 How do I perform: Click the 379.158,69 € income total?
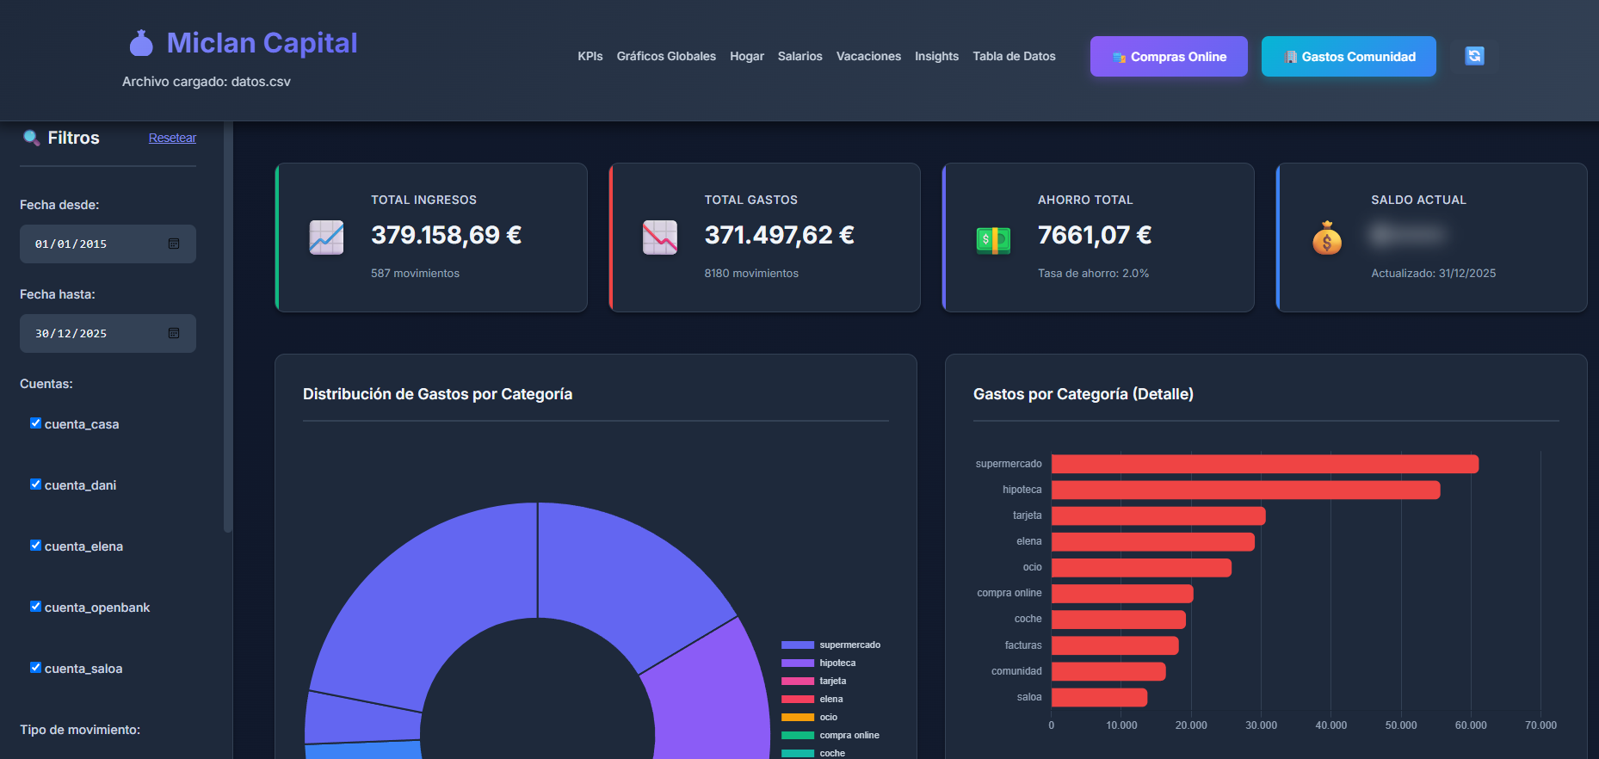pos(446,235)
